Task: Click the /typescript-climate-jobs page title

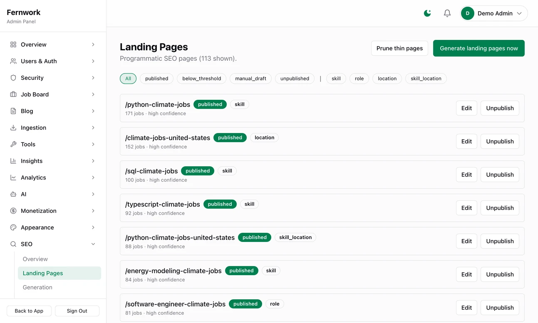Action: pos(163,204)
